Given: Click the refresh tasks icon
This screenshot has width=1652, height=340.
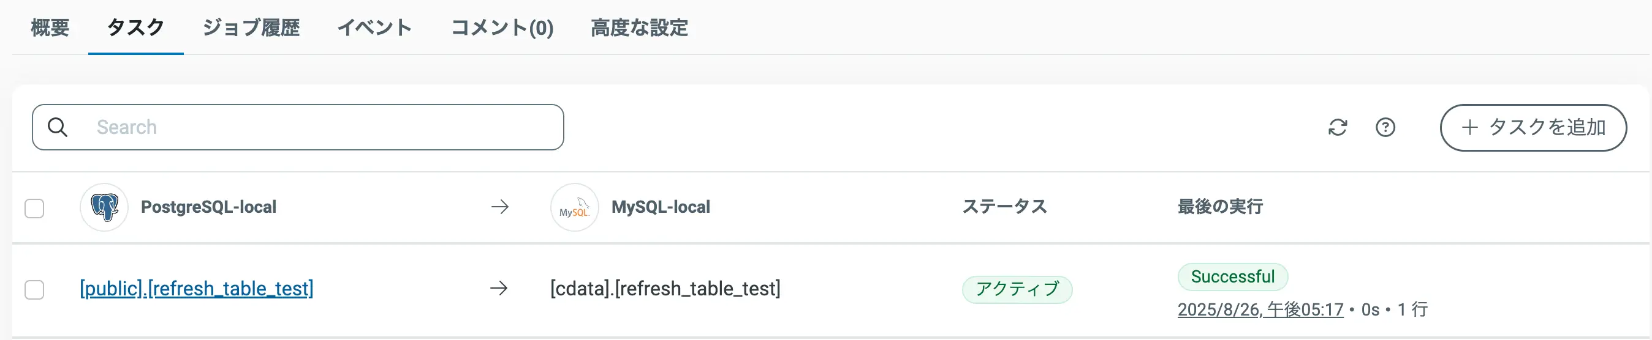Looking at the screenshot, I should coord(1337,127).
